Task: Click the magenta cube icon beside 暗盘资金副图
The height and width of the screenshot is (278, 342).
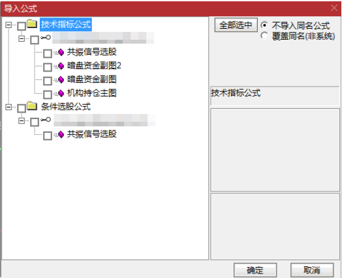Action: point(61,79)
